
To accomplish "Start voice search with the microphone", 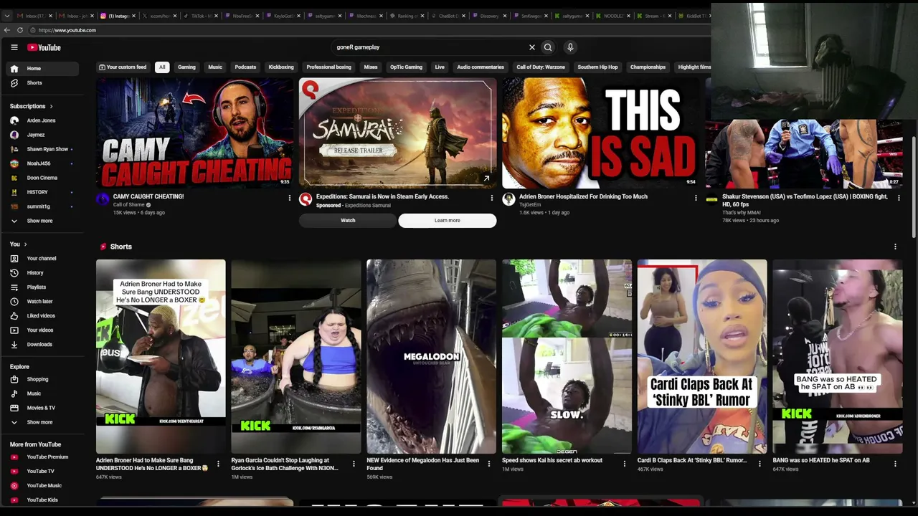I will [570, 47].
